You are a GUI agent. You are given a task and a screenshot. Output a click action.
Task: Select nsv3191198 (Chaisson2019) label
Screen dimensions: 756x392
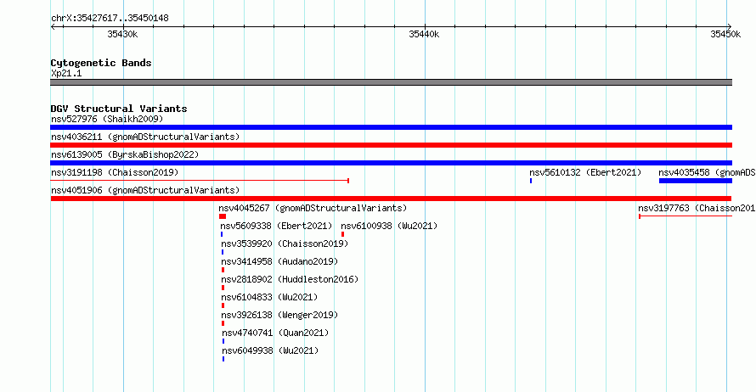pos(115,172)
